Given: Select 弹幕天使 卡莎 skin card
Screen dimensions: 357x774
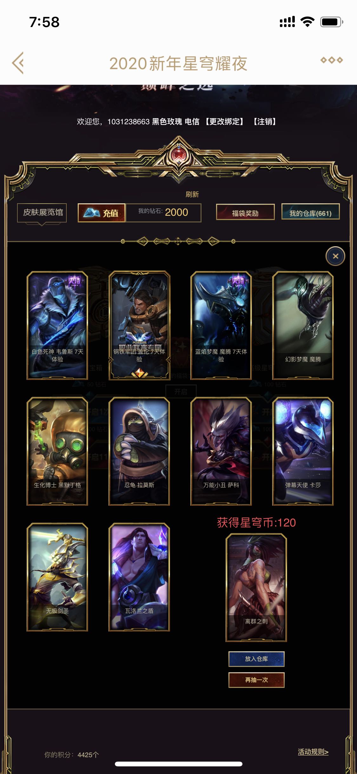Looking at the screenshot, I should tap(303, 451).
